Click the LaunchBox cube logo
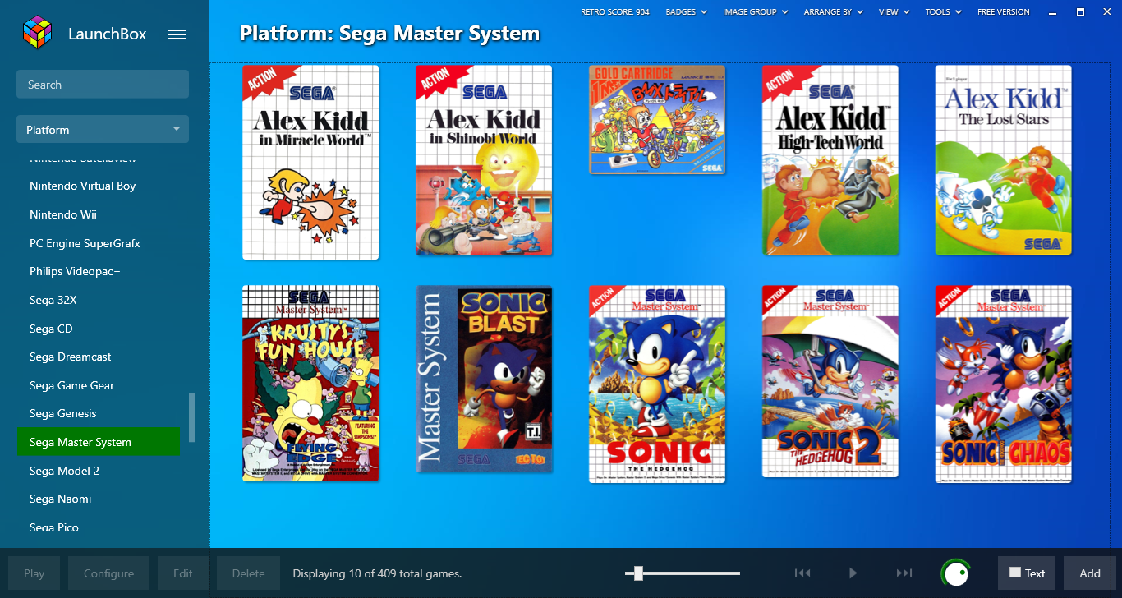This screenshot has width=1122, height=598. click(37, 34)
